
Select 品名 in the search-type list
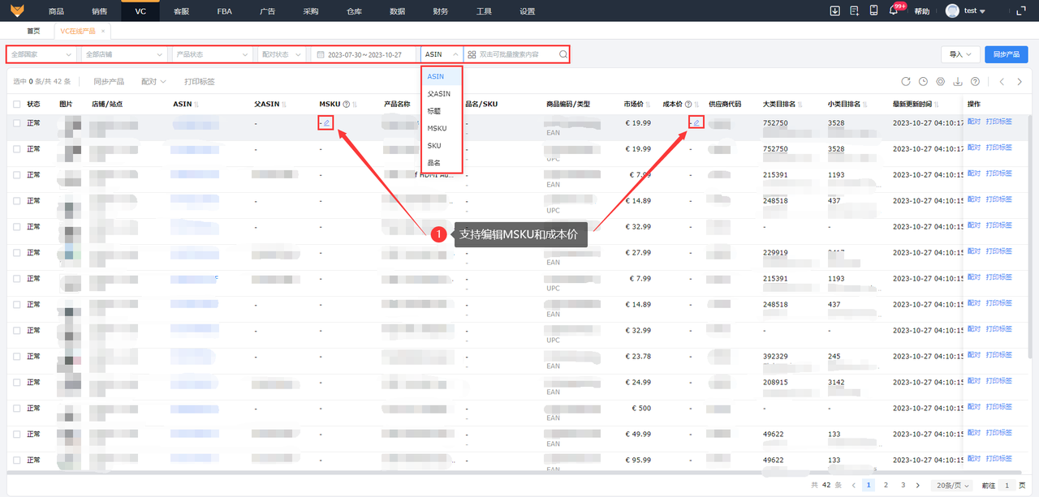point(442,163)
